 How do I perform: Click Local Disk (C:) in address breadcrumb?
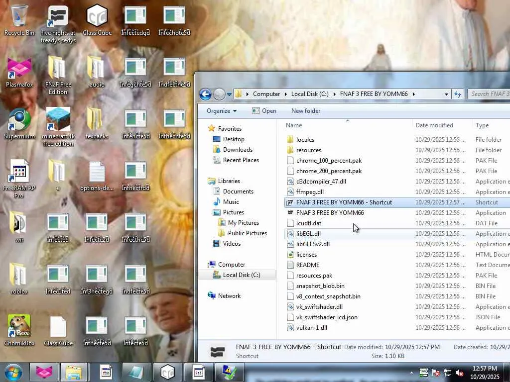[310, 94]
